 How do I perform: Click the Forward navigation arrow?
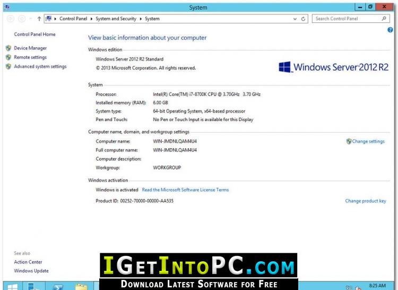tap(22, 19)
